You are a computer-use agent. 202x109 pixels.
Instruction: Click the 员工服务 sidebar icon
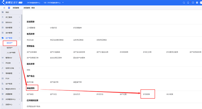pyautogui.click(x=3, y=17)
